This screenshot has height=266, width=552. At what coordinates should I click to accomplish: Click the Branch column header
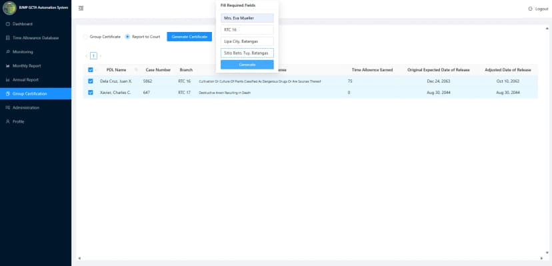click(x=186, y=70)
